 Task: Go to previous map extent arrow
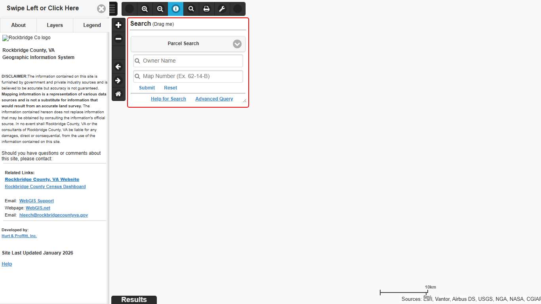pos(118,67)
